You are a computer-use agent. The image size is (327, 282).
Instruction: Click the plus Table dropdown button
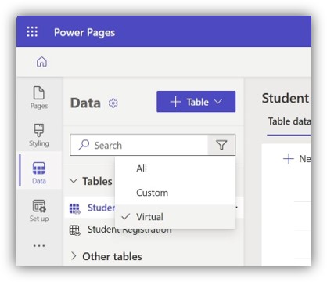(x=196, y=102)
